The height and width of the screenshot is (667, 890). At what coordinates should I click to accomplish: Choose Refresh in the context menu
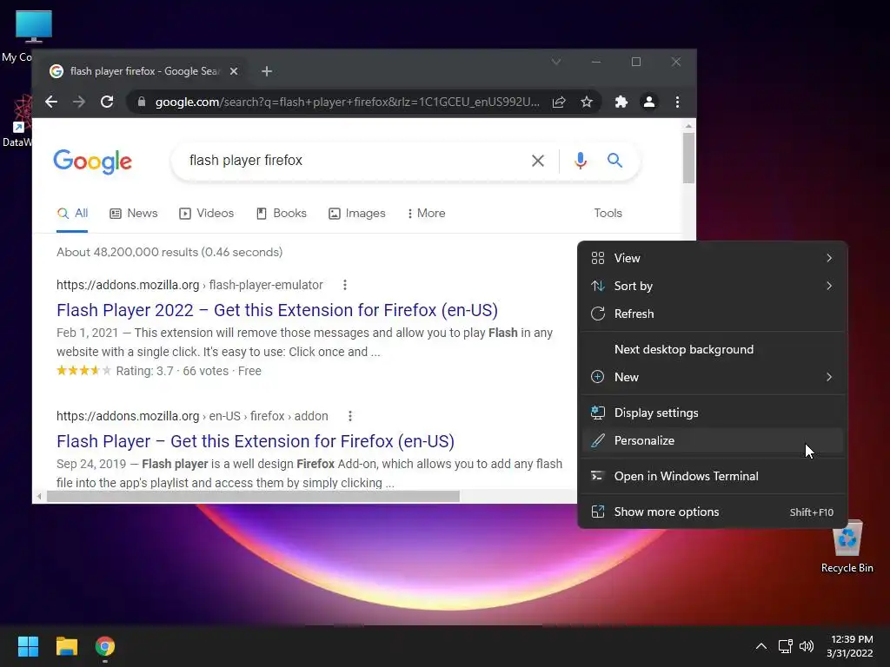pyautogui.click(x=713, y=314)
